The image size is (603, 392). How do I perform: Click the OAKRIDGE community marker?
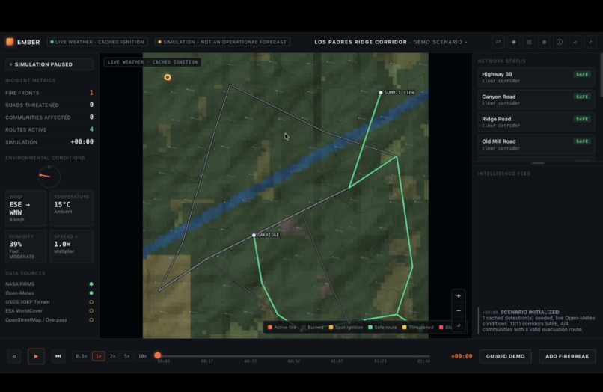coord(254,235)
